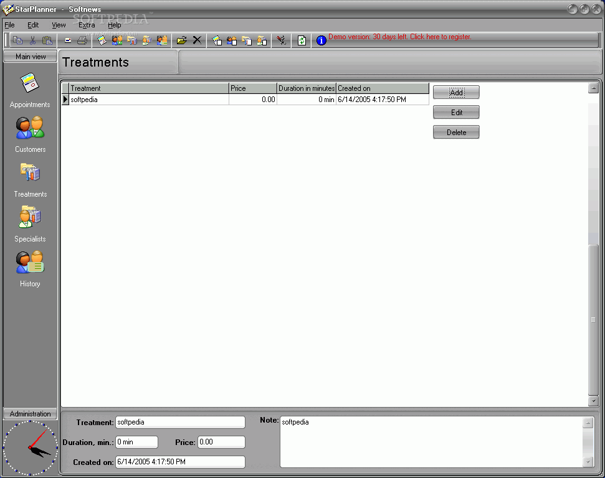Click the open folder toolbar icon
Viewport: 605px width, 478px height.
(x=182, y=40)
